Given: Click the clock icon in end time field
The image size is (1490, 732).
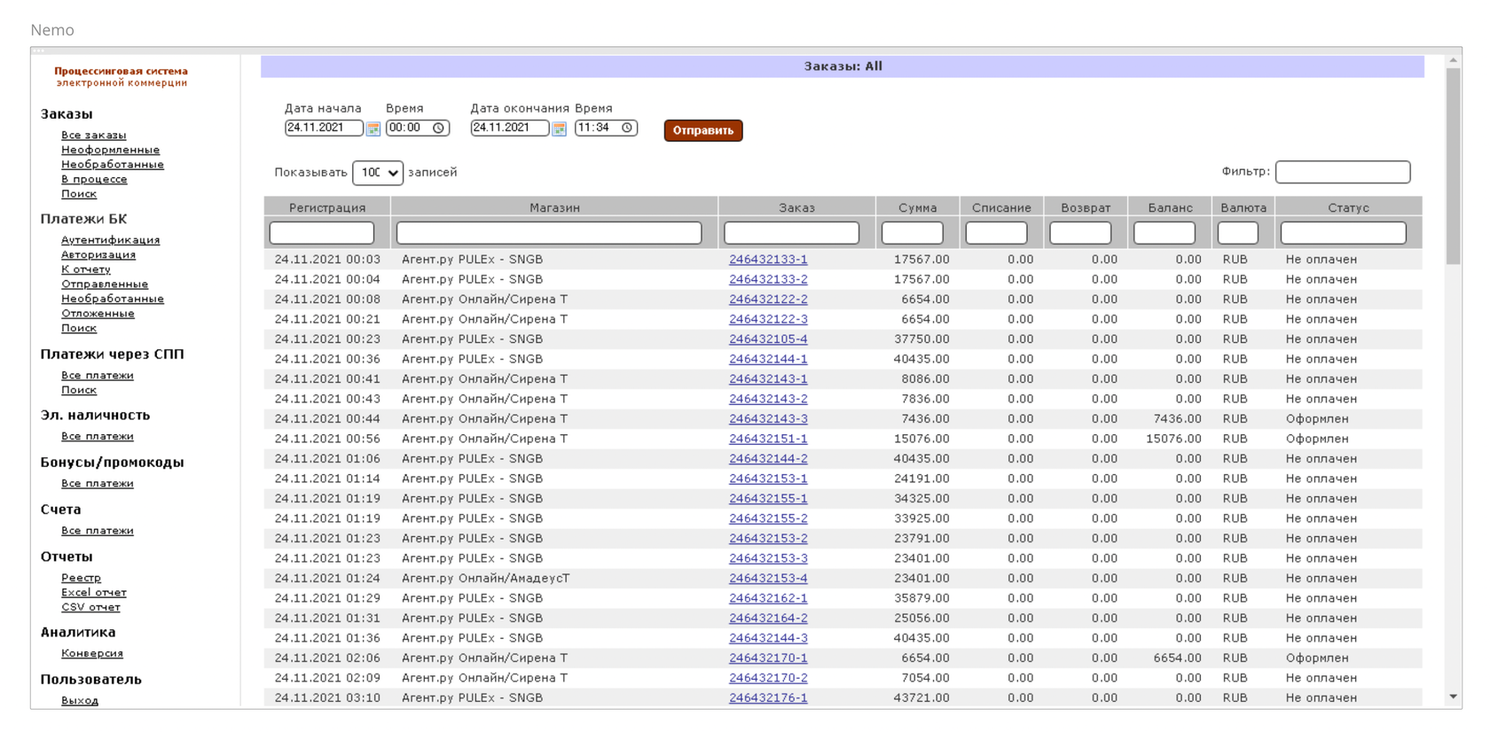Looking at the screenshot, I should (x=627, y=128).
